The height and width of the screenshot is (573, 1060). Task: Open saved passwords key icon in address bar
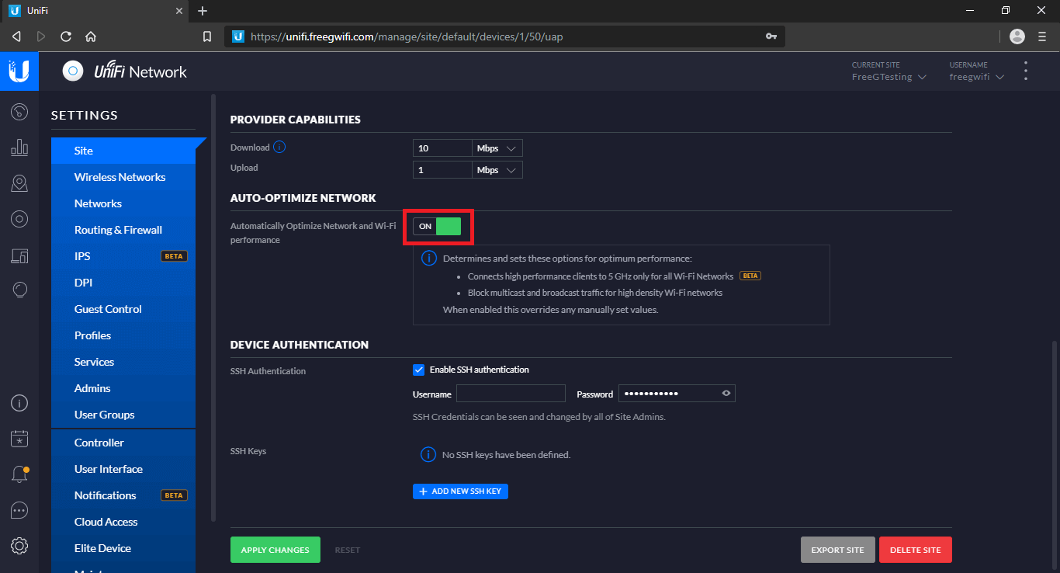click(771, 36)
